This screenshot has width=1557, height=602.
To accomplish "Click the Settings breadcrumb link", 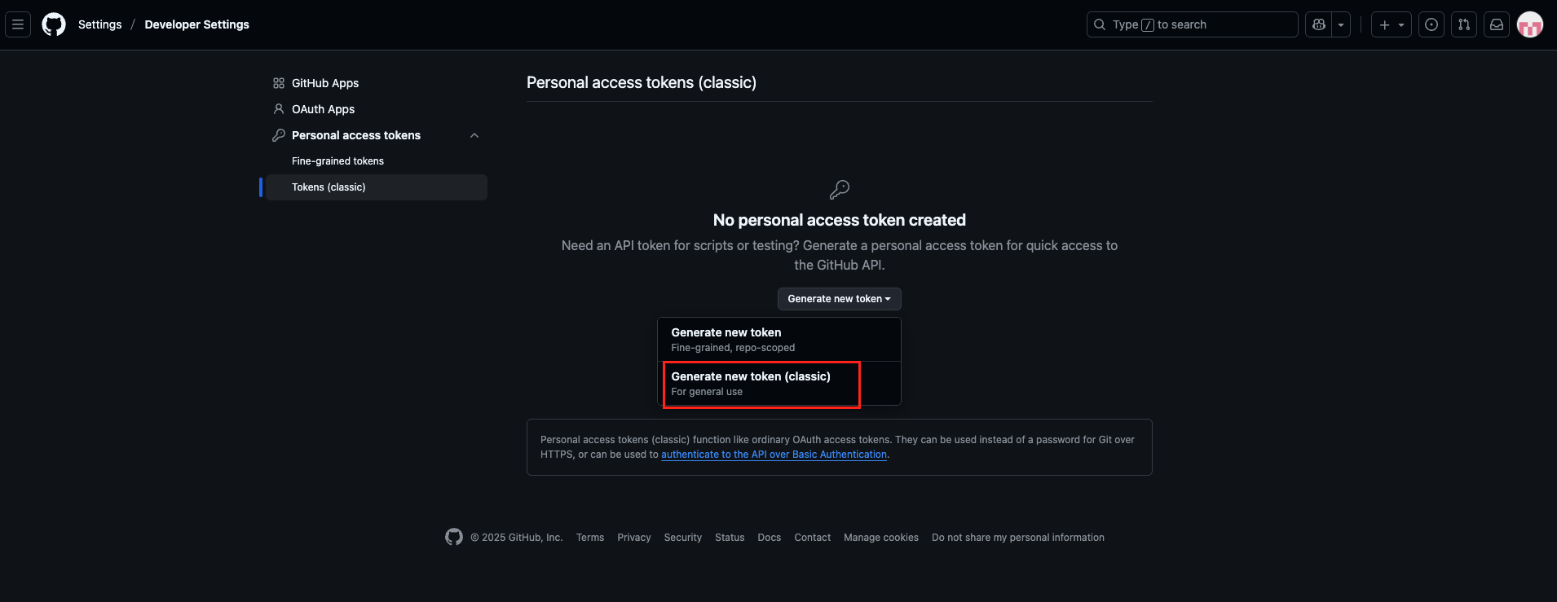I will [x=99, y=24].
